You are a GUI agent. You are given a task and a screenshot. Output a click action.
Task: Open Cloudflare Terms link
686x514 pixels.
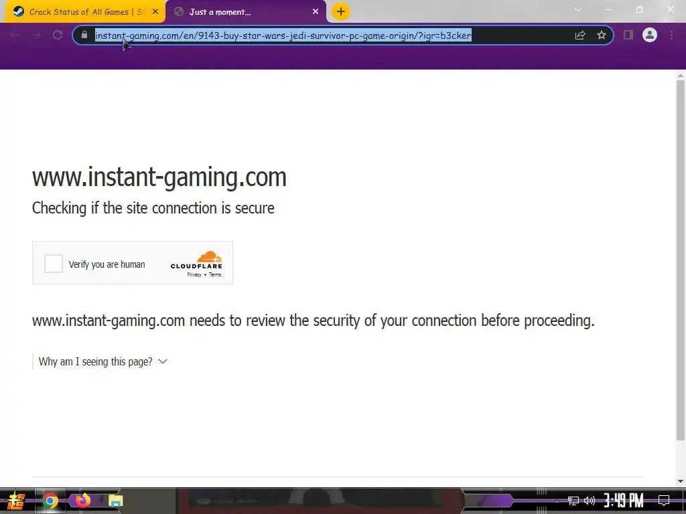[215, 275]
